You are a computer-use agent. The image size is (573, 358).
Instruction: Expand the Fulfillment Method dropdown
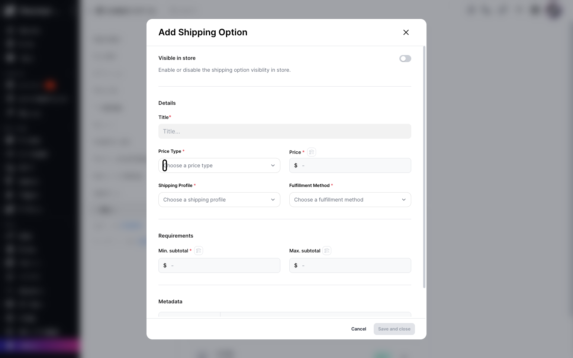(350, 200)
